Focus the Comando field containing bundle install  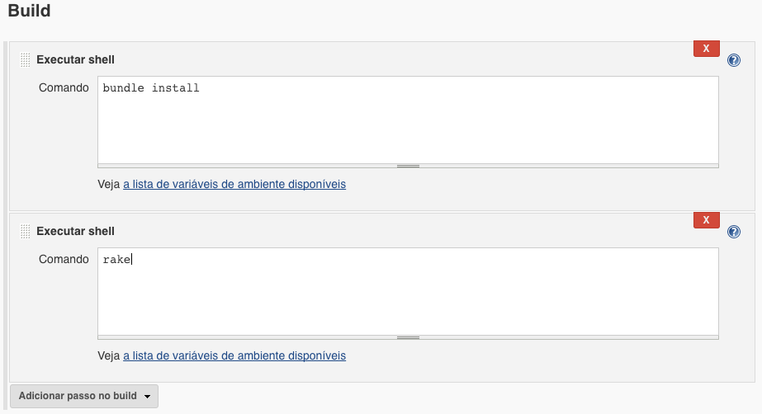[x=408, y=120]
